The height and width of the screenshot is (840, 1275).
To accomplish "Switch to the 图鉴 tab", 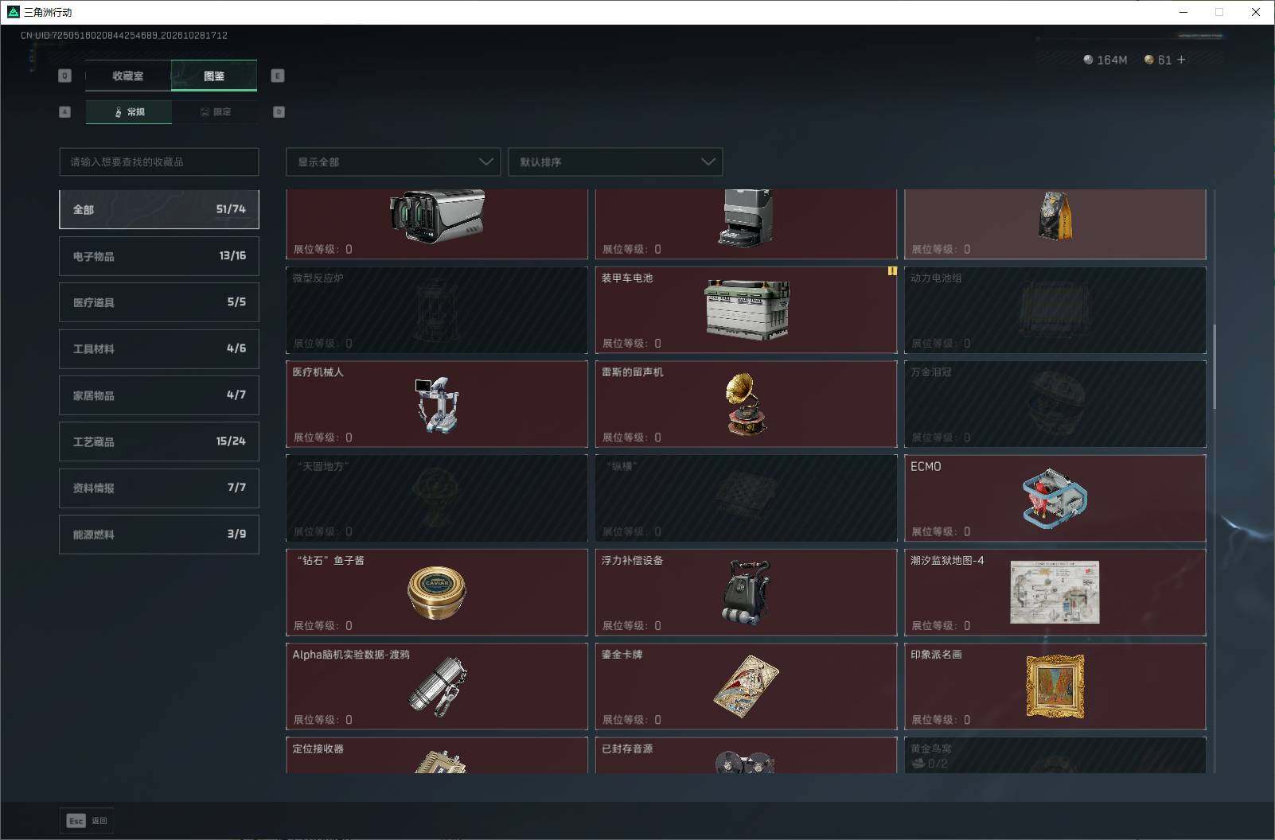I will (214, 76).
